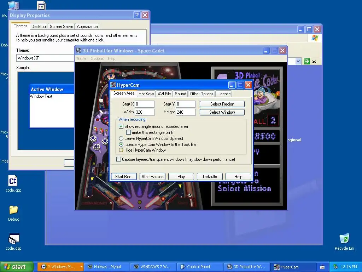Click the HyperCam taskbar button
362x272 pixels.
click(293, 267)
